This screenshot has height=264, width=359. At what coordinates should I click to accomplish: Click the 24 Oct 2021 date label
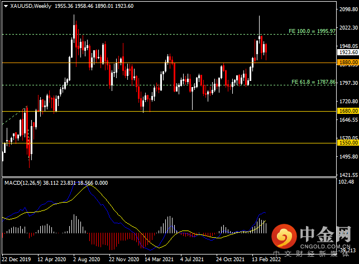click(230, 259)
